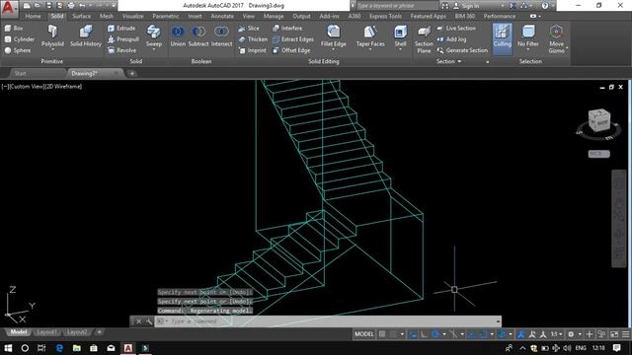The width and height of the screenshot is (632, 355).
Task: Switch to the Mesh ribbon tab
Action: click(x=107, y=16)
